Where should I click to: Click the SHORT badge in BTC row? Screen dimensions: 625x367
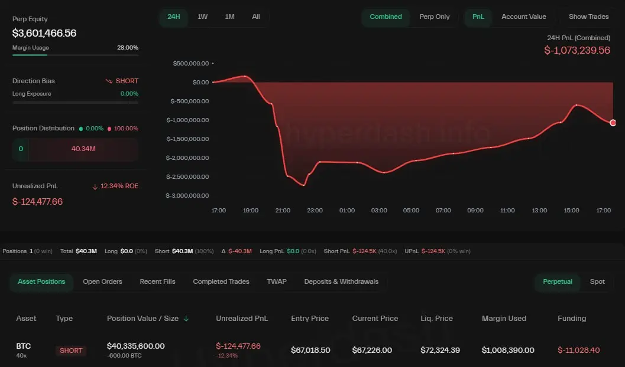[71, 350]
